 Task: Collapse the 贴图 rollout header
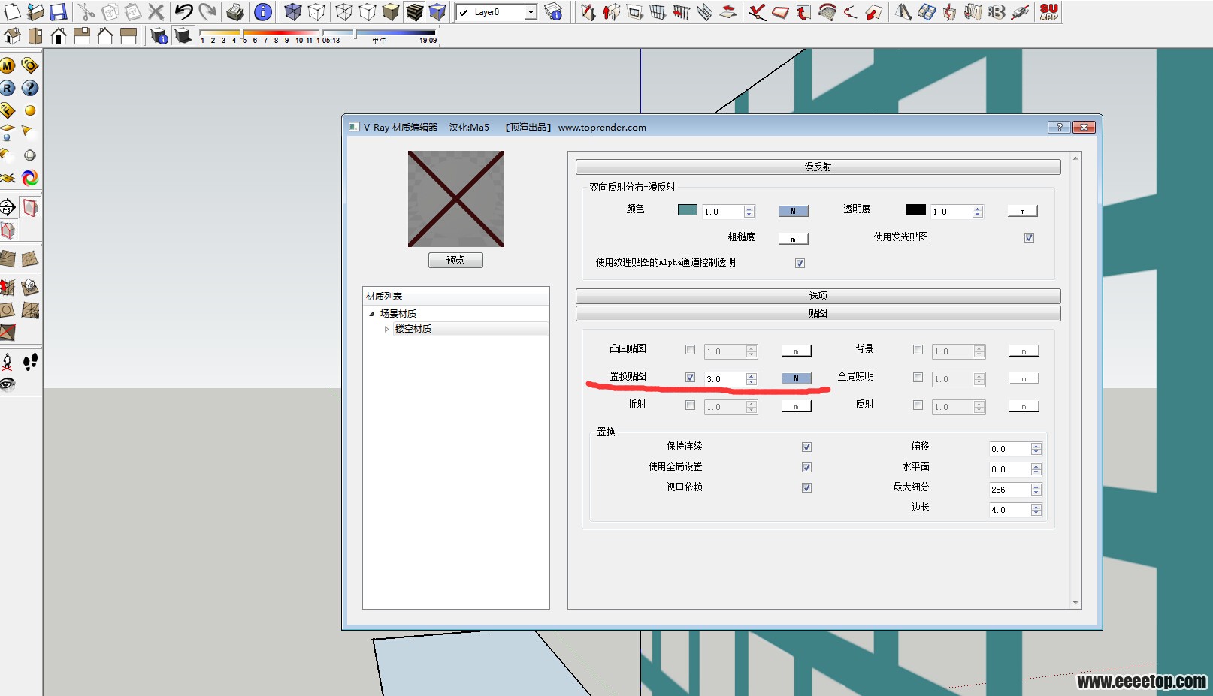click(818, 313)
